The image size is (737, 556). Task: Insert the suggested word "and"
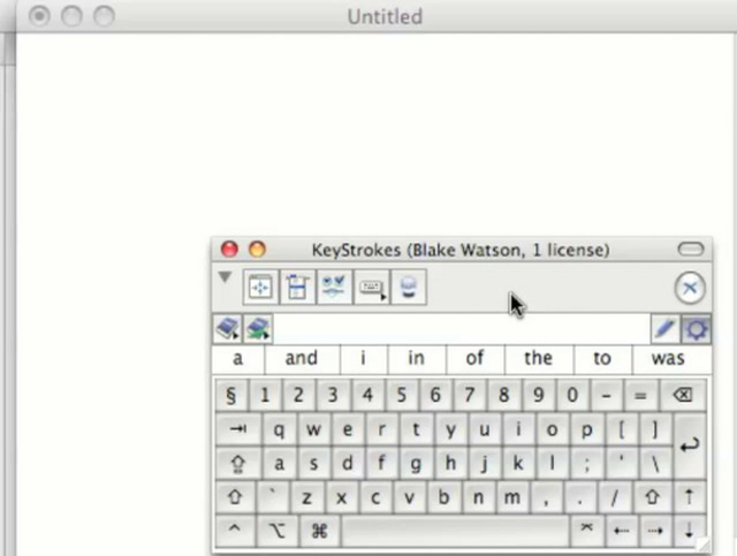pos(302,359)
